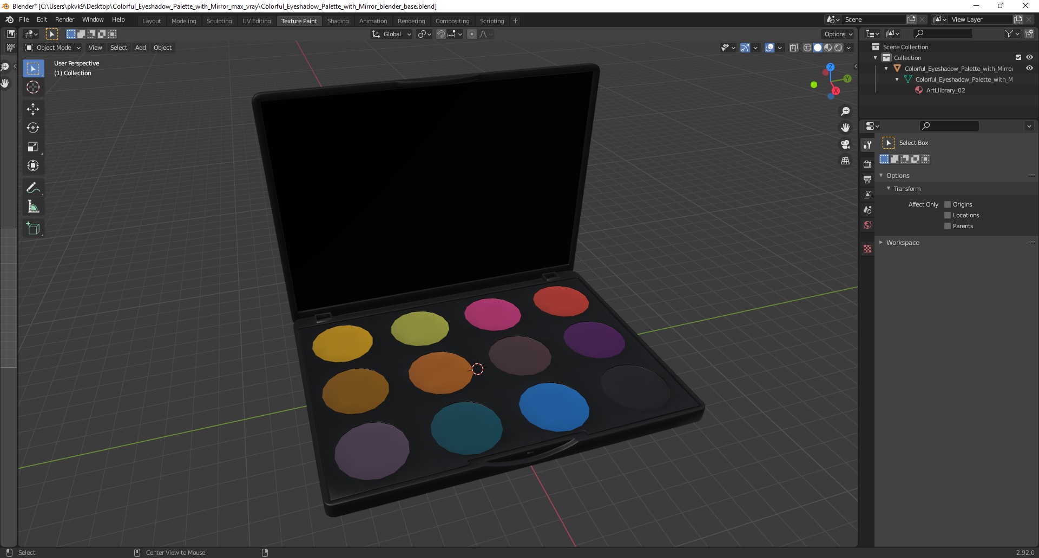Click the Blender logo menu icon
This screenshot has width=1039, height=558.
pyautogui.click(x=9, y=19)
